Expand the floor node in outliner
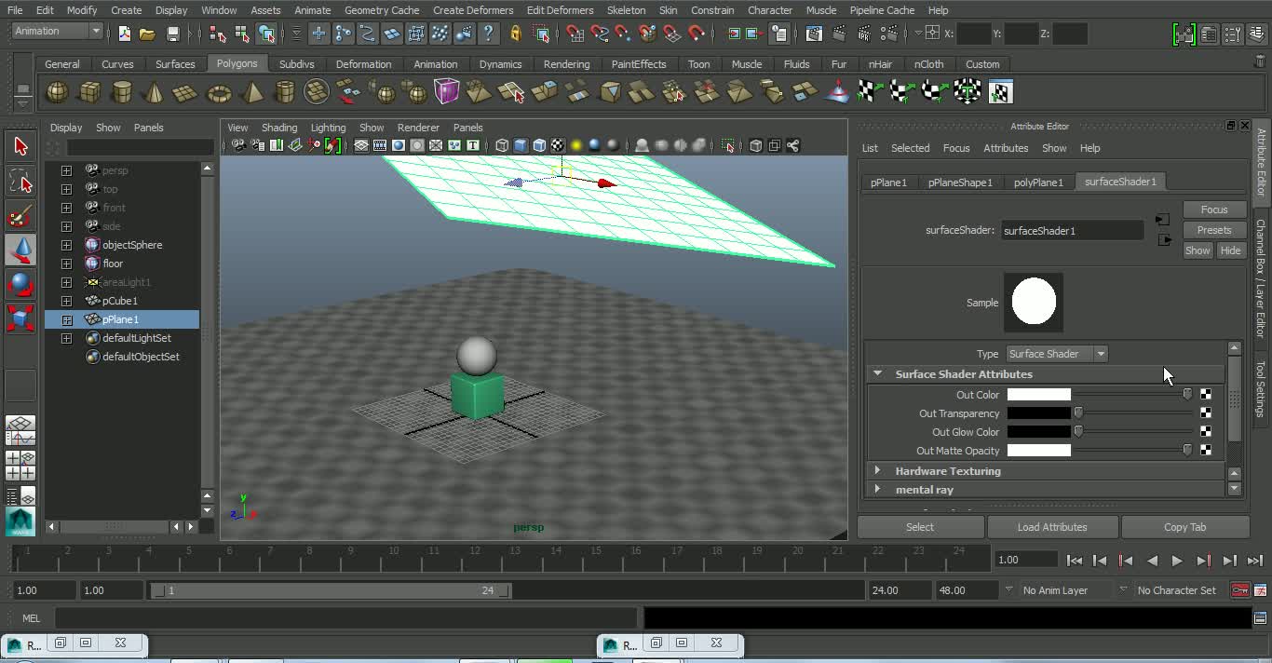Viewport: 1272px width, 663px height. [x=66, y=264]
